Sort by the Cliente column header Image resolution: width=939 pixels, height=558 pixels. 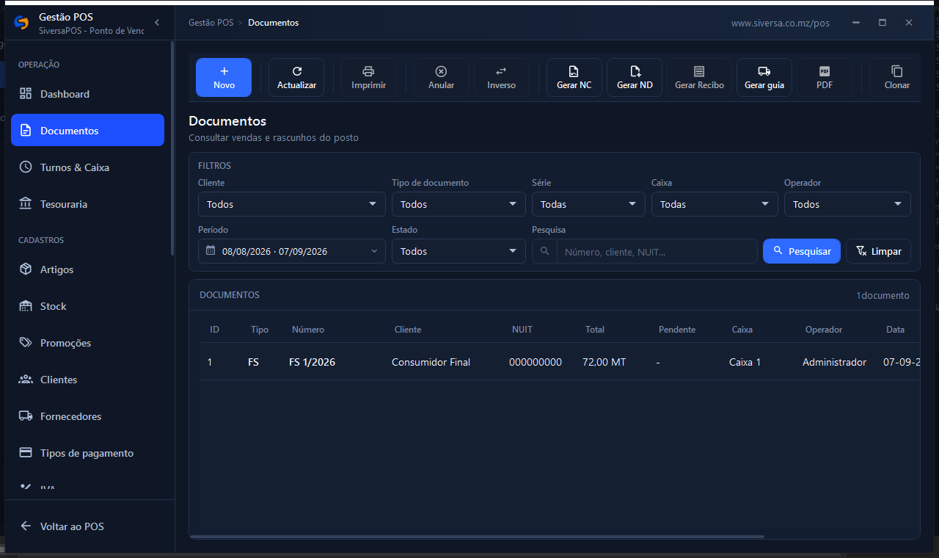(x=408, y=330)
